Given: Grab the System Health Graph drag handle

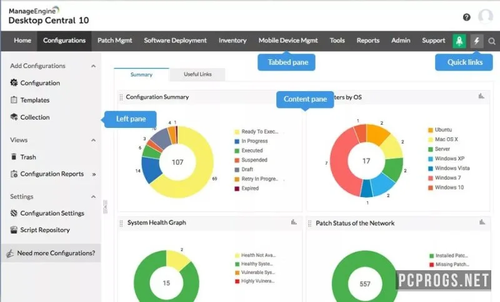Looking at the screenshot, I should click(x=121, y=223).
